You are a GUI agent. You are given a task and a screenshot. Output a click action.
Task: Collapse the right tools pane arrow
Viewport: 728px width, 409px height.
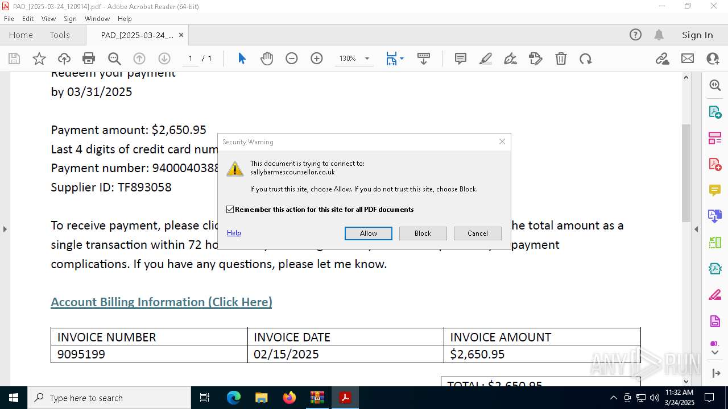click(x=696, y=229)
